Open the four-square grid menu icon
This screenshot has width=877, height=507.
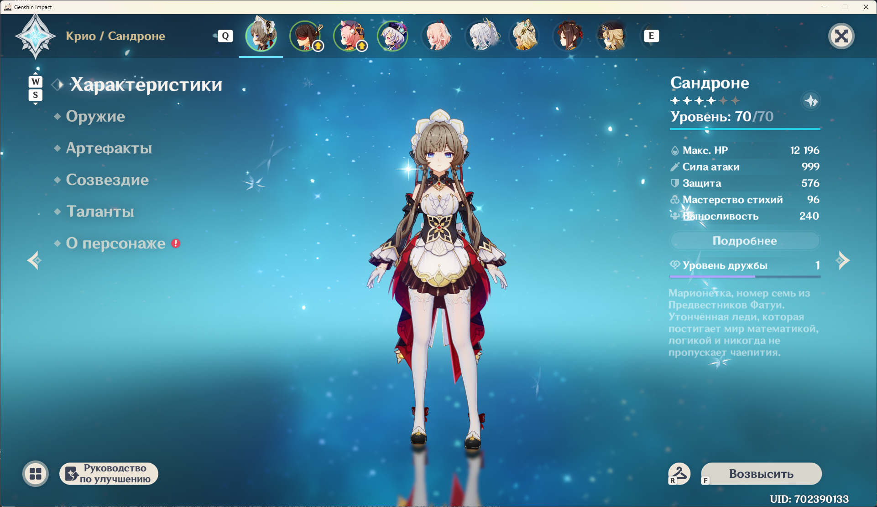tap(36, 474)
